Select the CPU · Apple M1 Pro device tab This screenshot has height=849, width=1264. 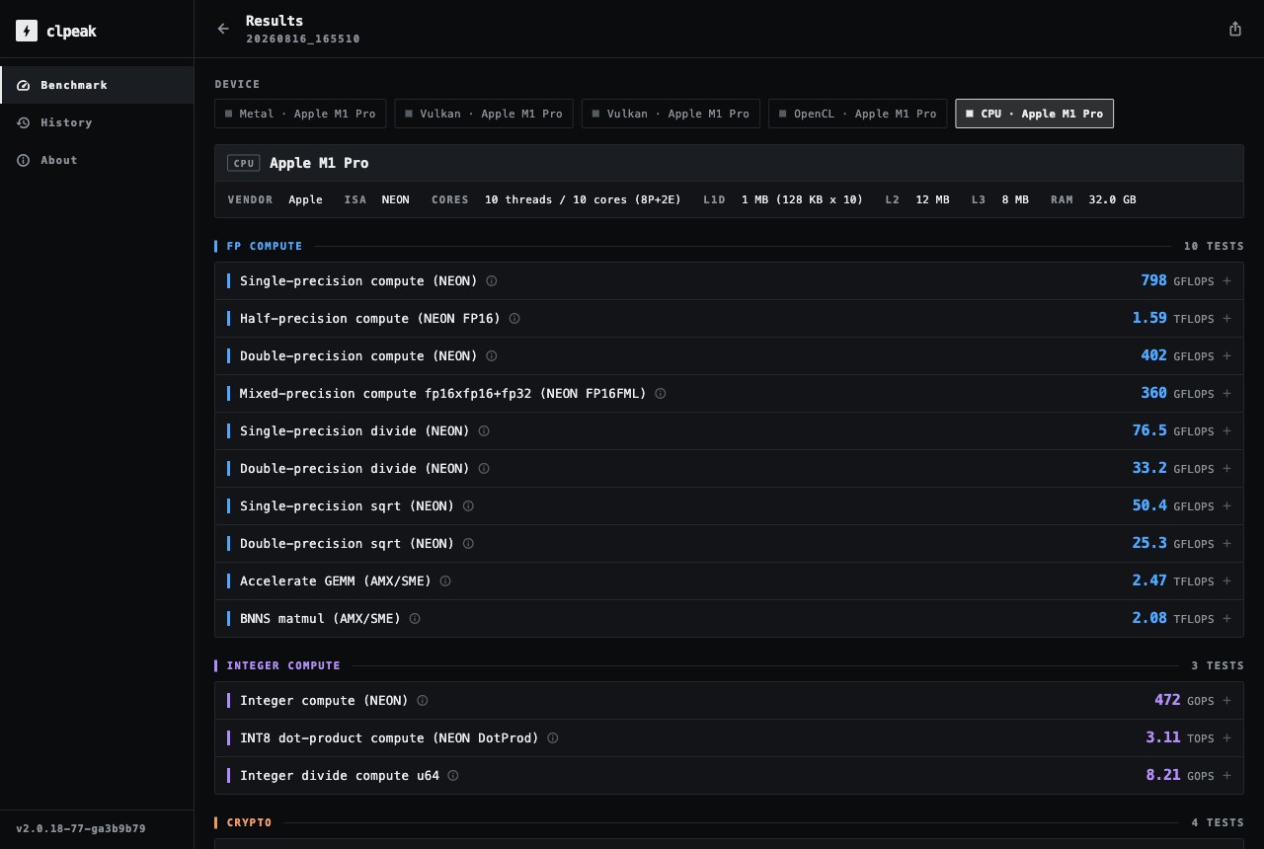click(1034, 114)
